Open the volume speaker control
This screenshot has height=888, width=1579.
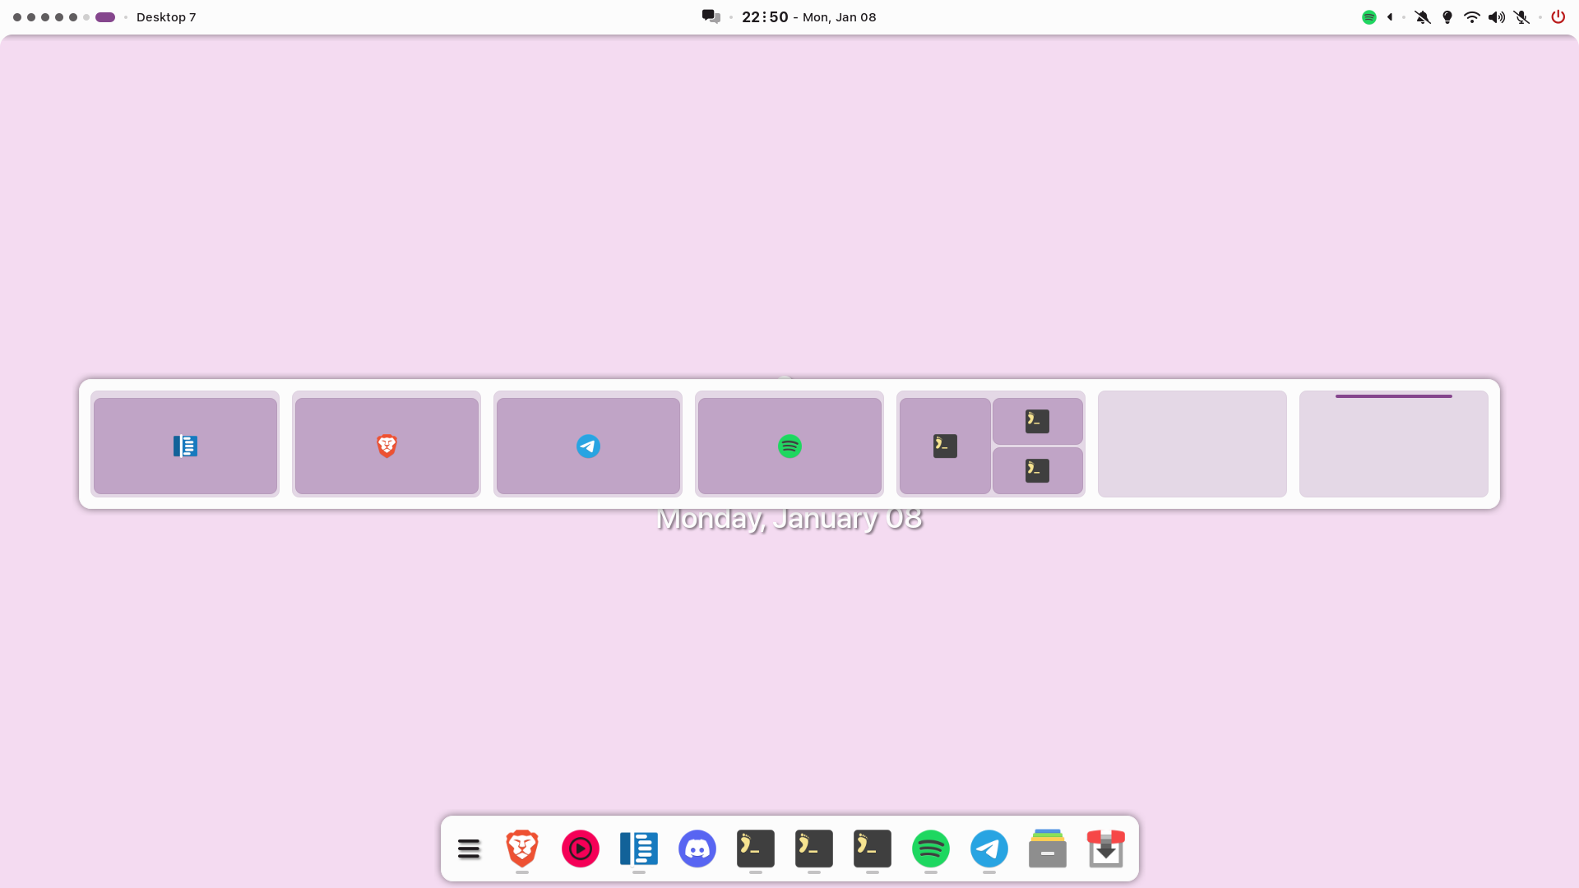pos(1497,17)
